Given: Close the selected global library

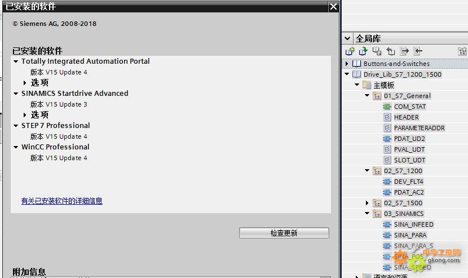Looking at the screenshot, I should click(391, 51).
